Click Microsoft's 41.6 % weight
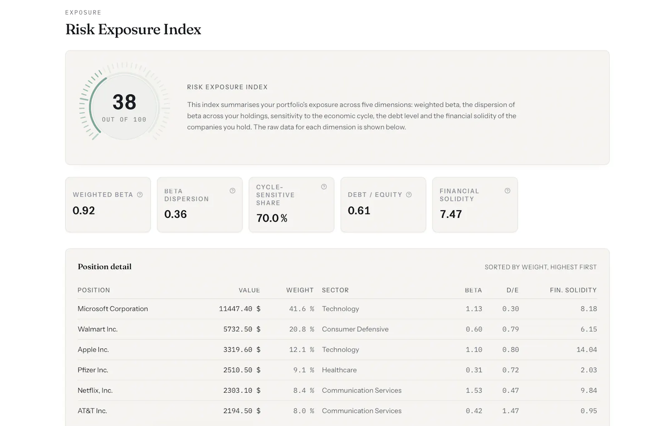Image resolution: width=667 pixels, height=426 pixels. click(302, 309)
